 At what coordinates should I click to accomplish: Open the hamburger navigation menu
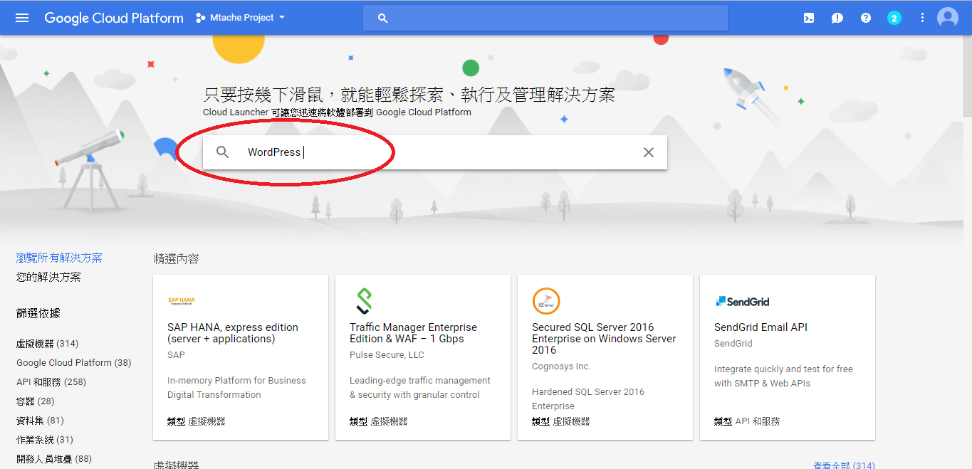coord(22,18)
